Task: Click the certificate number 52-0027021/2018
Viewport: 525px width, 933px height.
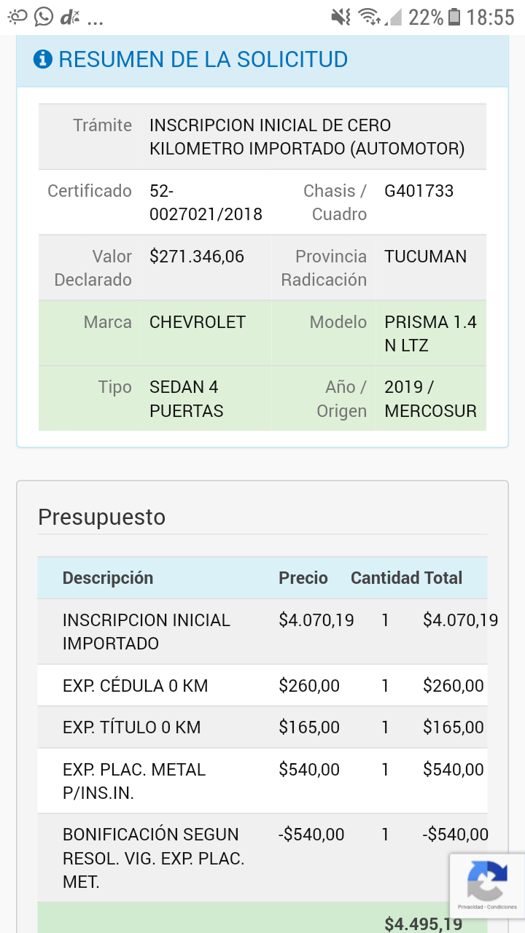Action: 205,203
